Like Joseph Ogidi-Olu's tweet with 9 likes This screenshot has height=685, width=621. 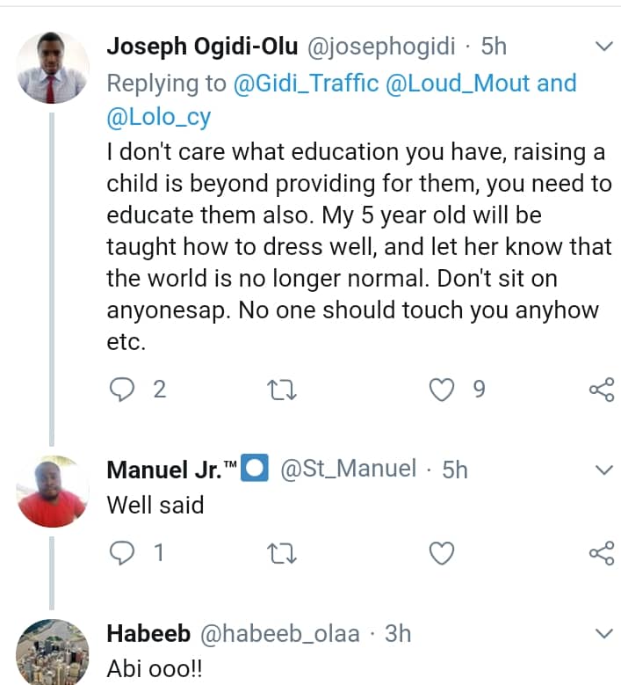pyautogui.click(x=442, y=389)
